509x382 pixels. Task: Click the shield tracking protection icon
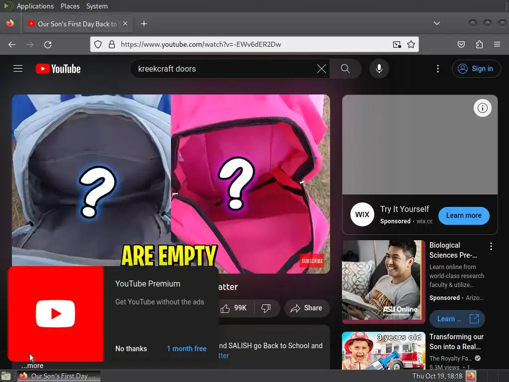tap(98, 44)
